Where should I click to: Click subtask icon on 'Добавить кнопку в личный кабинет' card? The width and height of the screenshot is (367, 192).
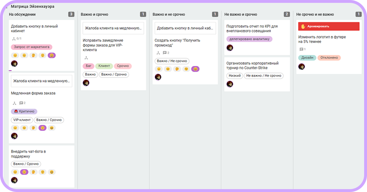14,39
